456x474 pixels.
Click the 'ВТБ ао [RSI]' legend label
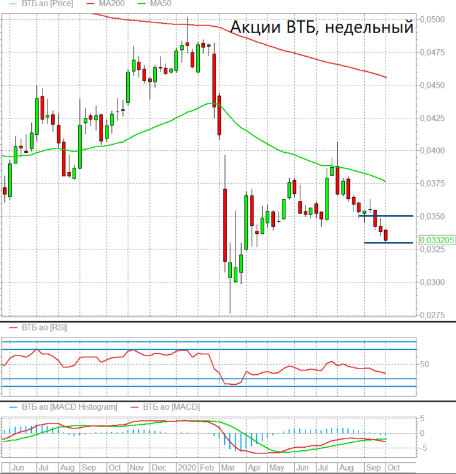coord(44,327)
